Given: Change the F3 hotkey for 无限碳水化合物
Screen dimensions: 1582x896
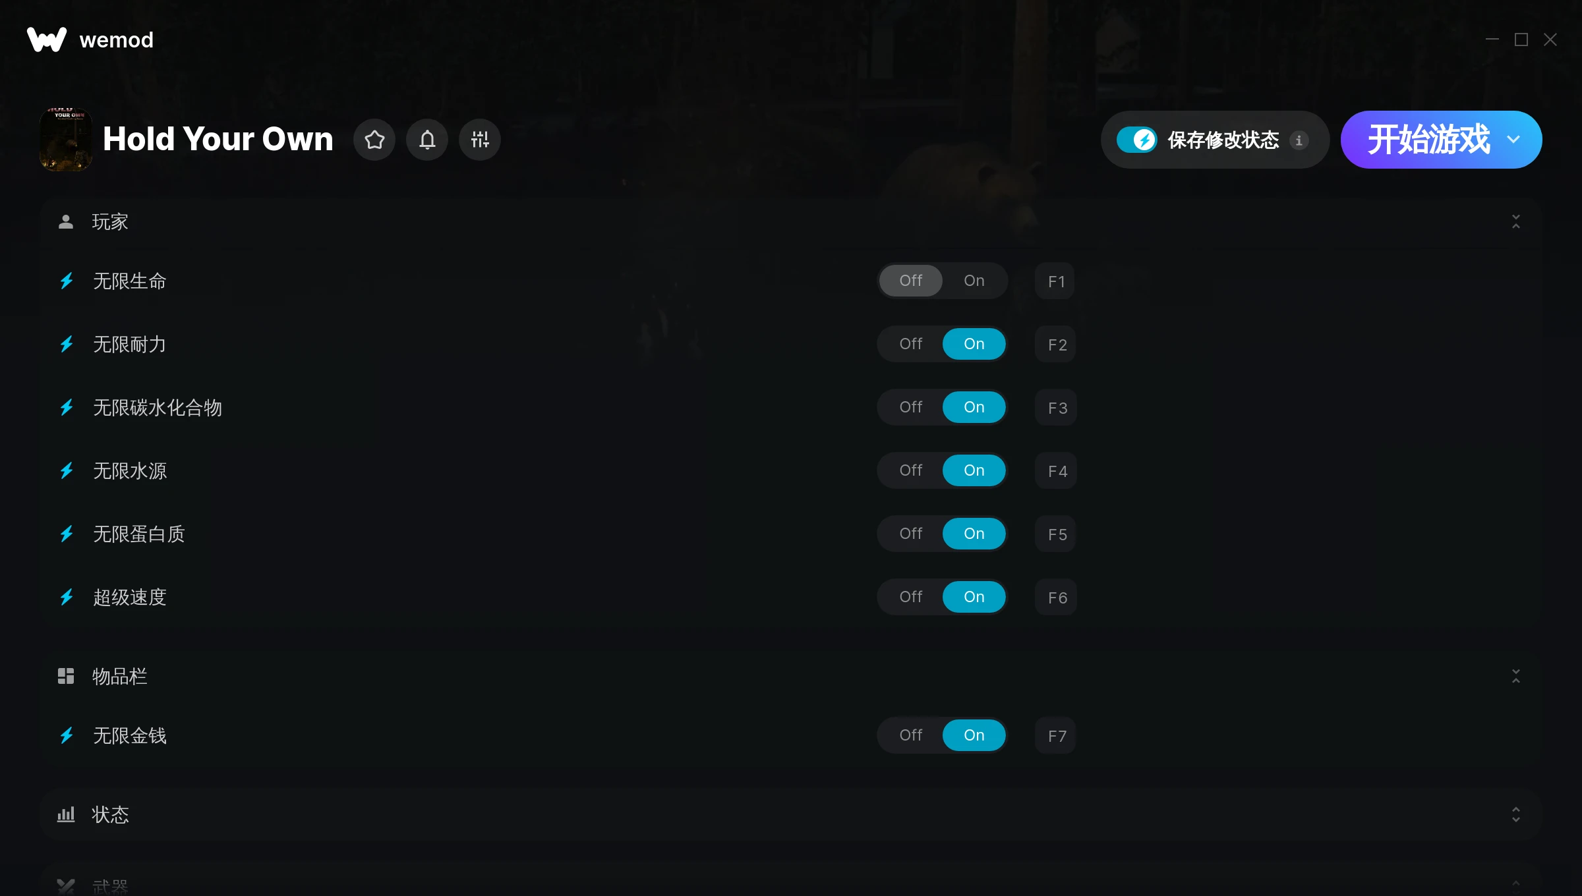Looking at the screenshot, I should pyautogui.click(x=1056, y=408).
